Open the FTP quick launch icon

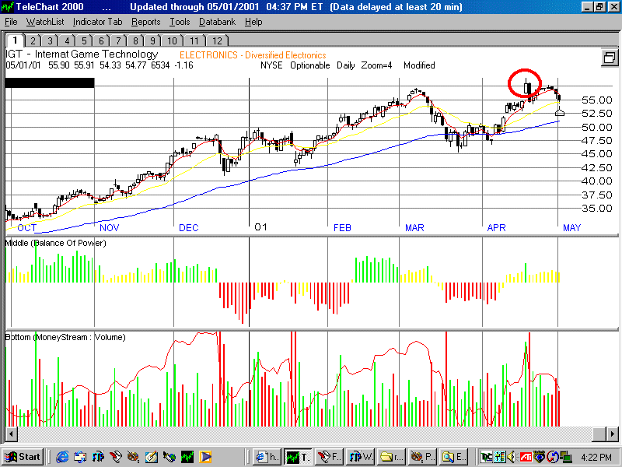(x=98, y=457)
